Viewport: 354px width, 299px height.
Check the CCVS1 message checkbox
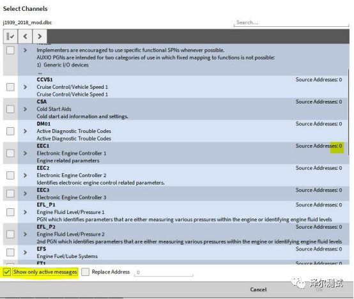(10, 87)
